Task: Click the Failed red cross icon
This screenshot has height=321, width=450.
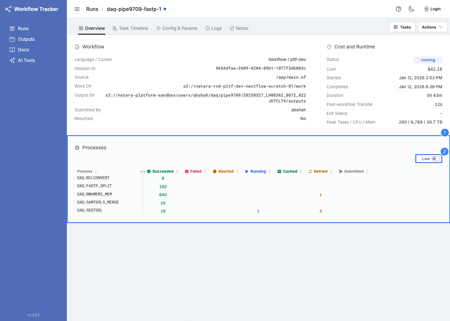Action: 187,171
